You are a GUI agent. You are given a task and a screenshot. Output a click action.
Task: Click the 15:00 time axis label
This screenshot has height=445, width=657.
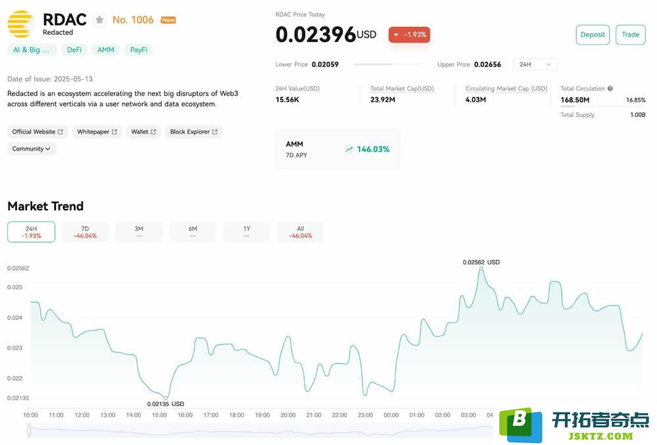[159, 415]
